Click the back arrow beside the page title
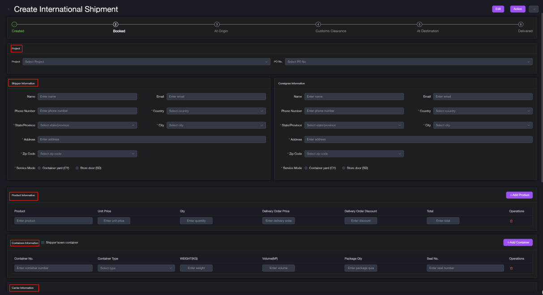 (9, 9)
